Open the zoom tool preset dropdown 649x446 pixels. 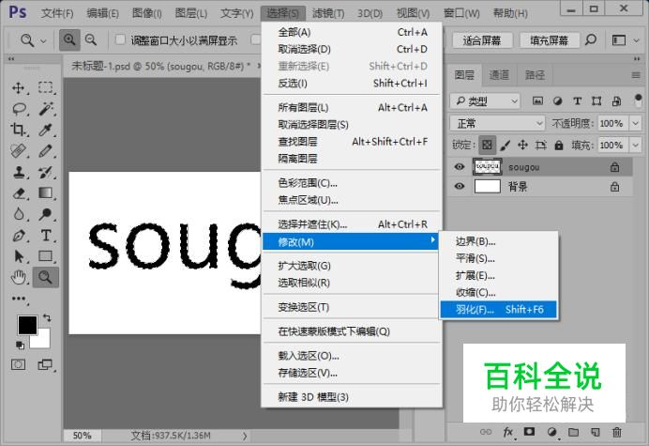(43, 40)
